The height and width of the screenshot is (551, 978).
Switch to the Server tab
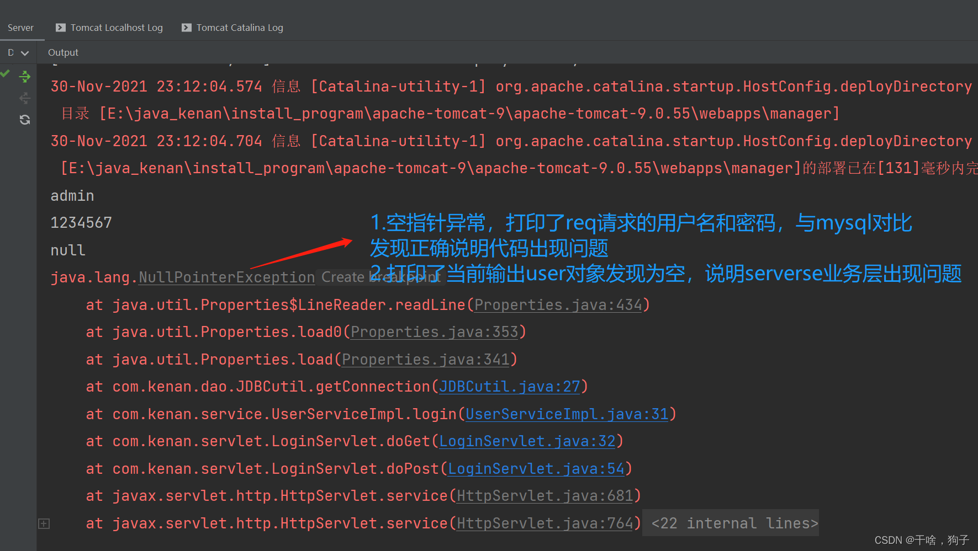coord(20,28)
